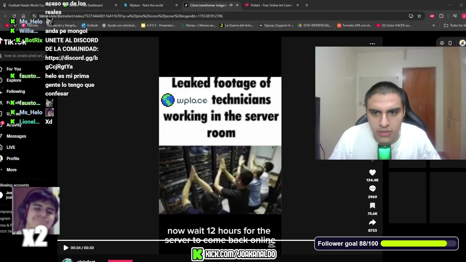Mute the TikTok tab via speaker icon
Screen dimensions: 466x262
pos(231,5)
